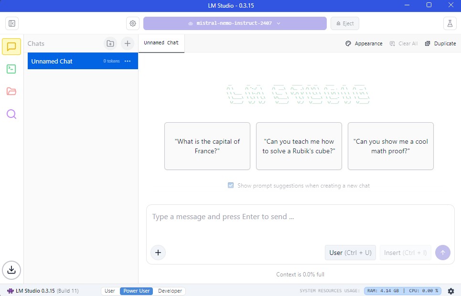Start a new chat with plus button
The height and width of the screenshot is (296, 461).
point(127,43)
